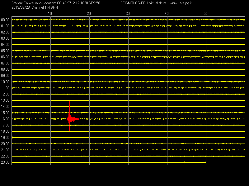Click the www.sara.pg.it web address
Image resolution: width=249 pixels, height=186 pixels.
[x=181, y=3]
